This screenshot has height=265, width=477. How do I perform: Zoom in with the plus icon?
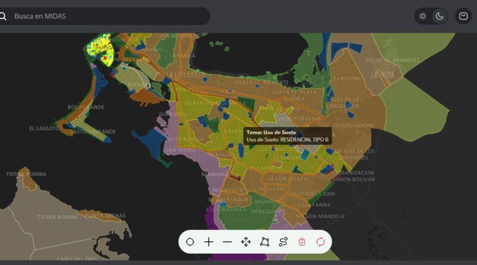209,242
